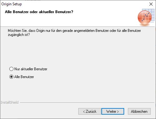Click the horizontal separator line beside InstallShield
Viewport: 156px width, 119px height.
pyautogui.click(x=87, y=102)
